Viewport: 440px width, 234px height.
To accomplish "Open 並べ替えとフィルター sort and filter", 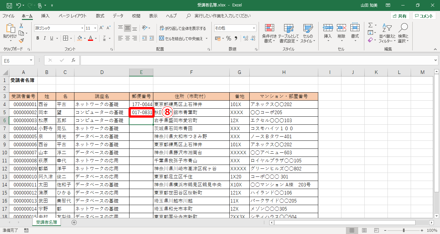I will coord(387,33).
